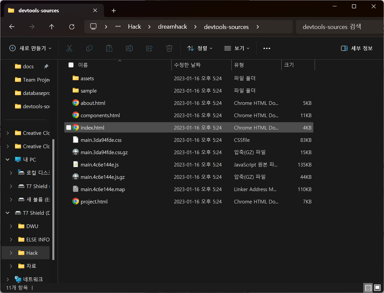The image size is (384, 293).
Task: Collapse the 내 PC tree node
Action: (x=8, y=159)
